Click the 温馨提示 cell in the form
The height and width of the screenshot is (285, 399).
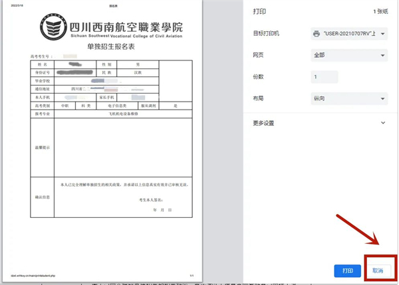43,147
